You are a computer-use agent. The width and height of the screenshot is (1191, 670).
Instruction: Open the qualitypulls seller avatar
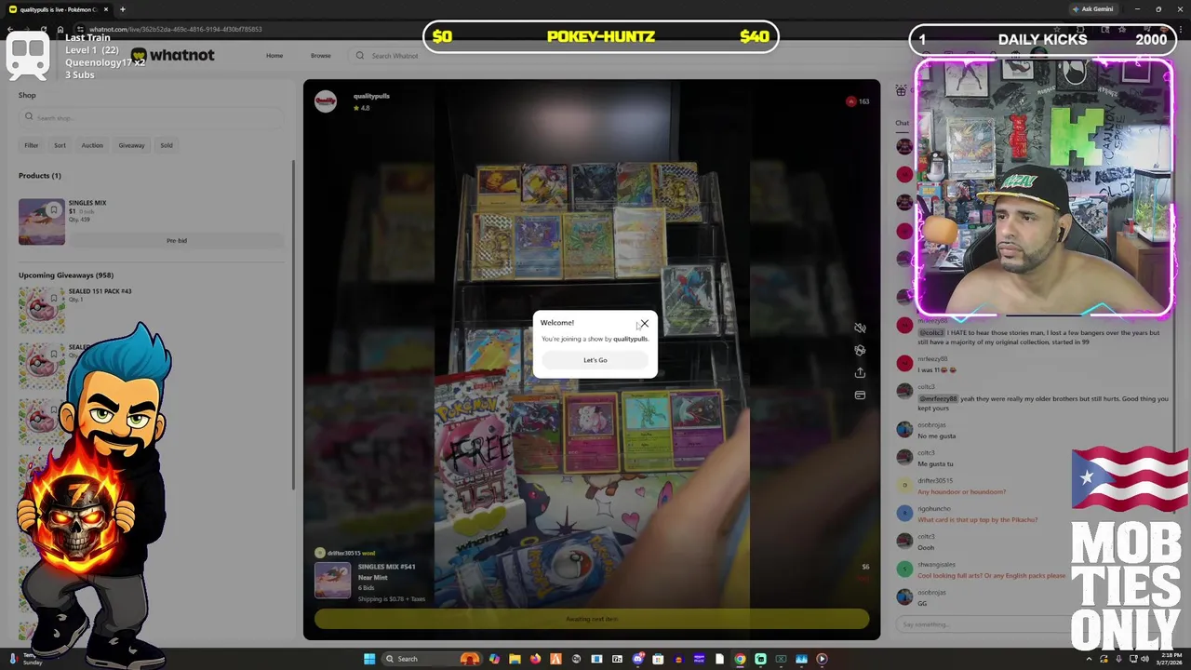326,101
